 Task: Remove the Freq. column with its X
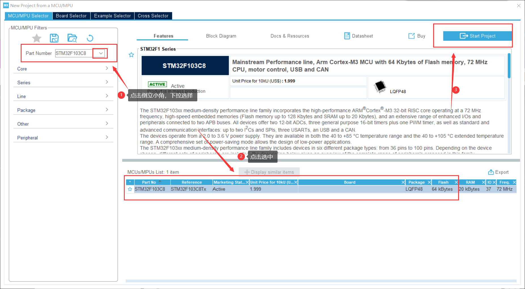coord(514,182)
